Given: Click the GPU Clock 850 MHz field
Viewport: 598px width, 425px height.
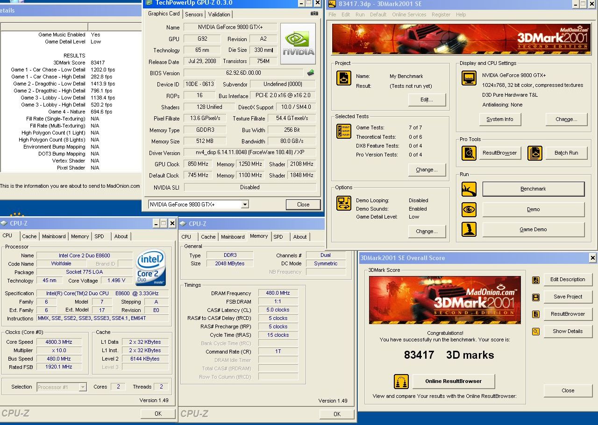Looking at the screenshot, I should [198, 164].
